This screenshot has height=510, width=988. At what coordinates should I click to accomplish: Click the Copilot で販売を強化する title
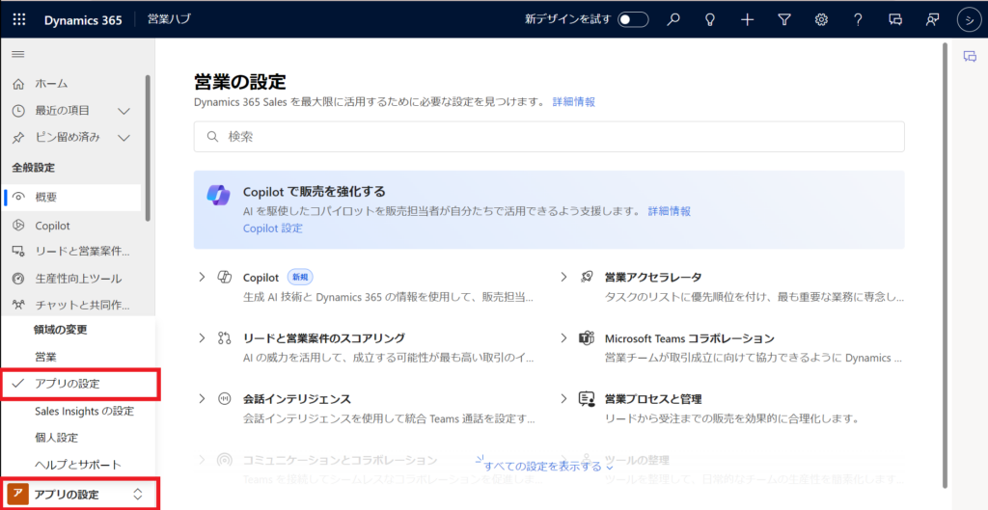(x=314, y=192)
